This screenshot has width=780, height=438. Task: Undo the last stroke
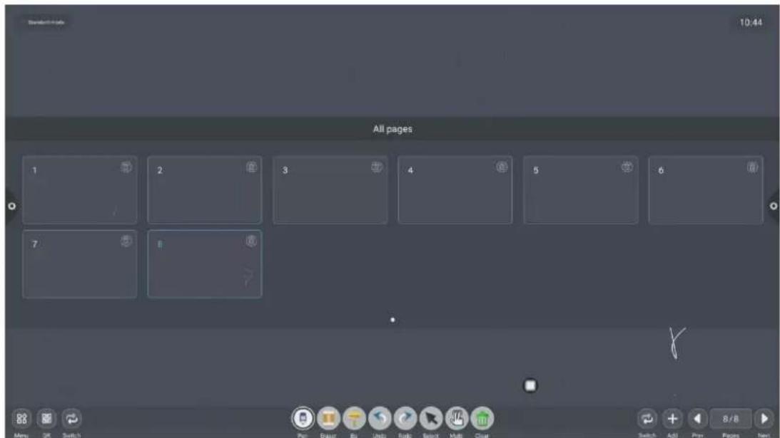[380, 418]
